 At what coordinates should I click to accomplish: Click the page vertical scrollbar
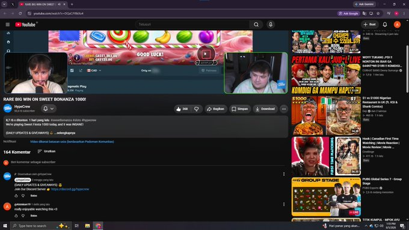pos(407,69)
